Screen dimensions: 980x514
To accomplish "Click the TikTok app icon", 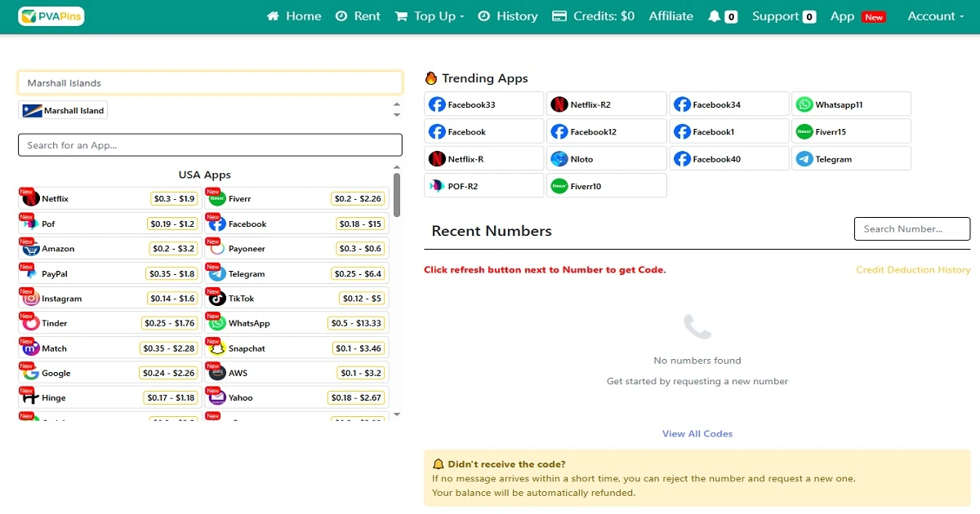I will point(217,299).
